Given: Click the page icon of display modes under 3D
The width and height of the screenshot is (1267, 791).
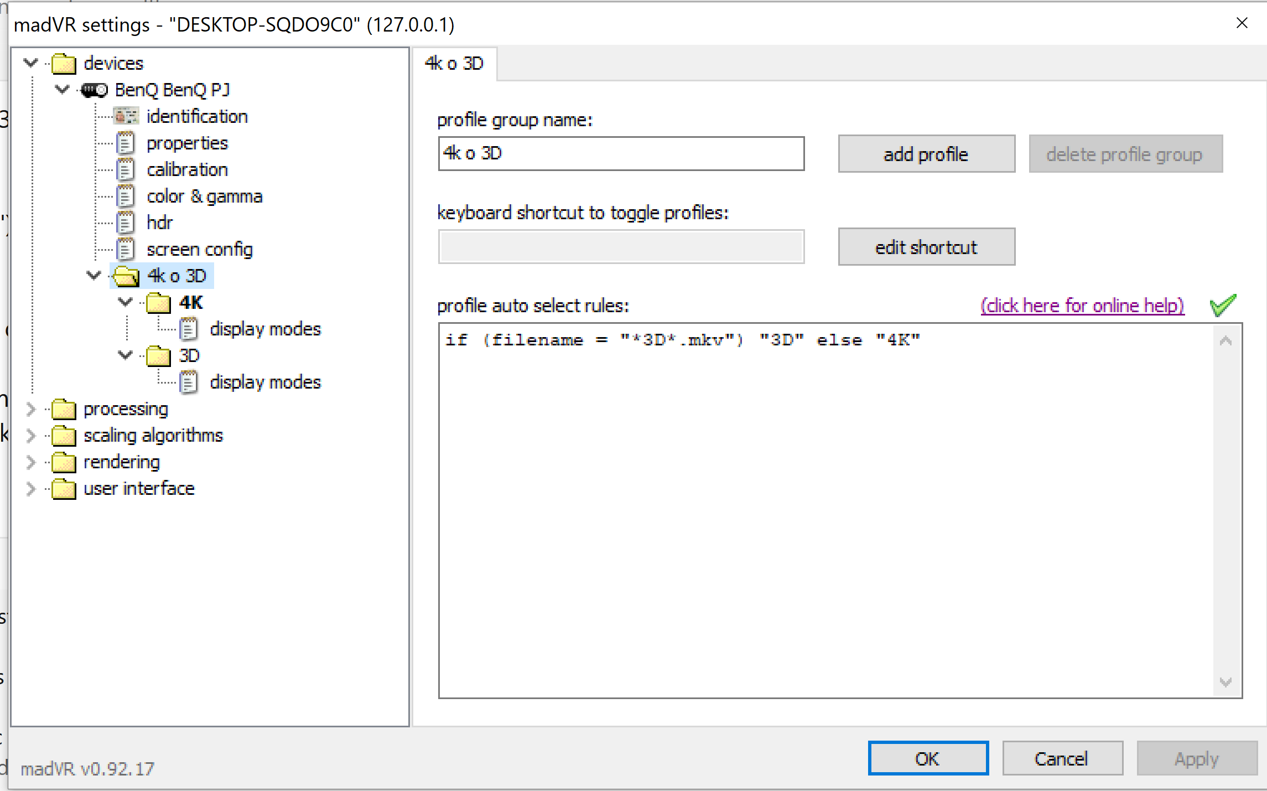Looking at the screenshot, I should 189,382.
